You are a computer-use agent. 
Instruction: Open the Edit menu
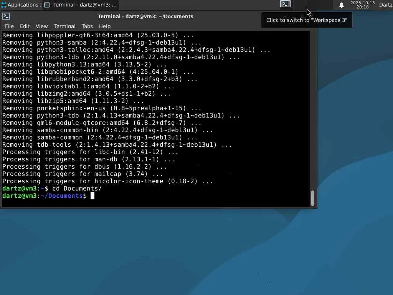coord(25,26)
